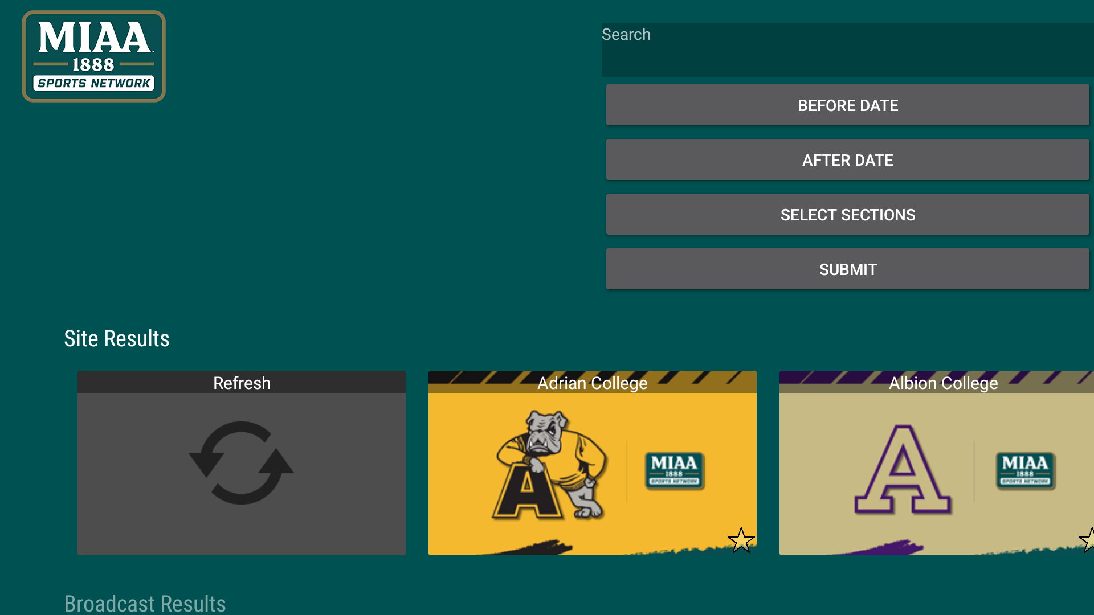Click the 1888 emblem in the header logo
Image resolution: width=1094 pixels, height=615 pixels.
(x=94, y=64)
